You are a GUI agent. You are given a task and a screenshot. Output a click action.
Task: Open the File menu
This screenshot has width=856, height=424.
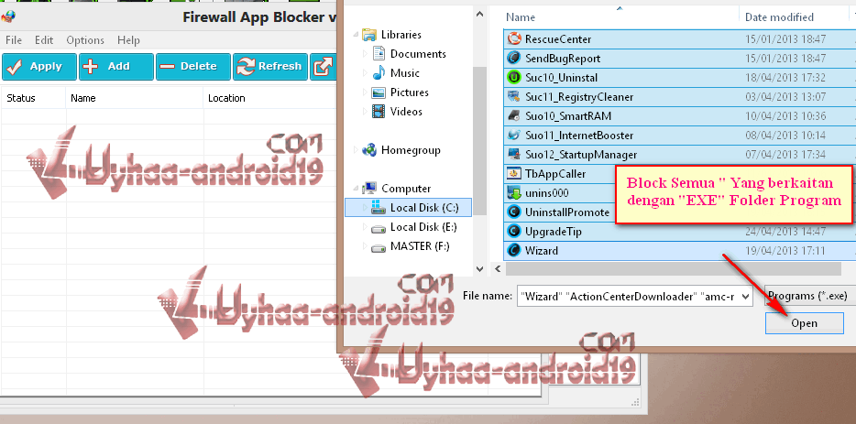14,40
